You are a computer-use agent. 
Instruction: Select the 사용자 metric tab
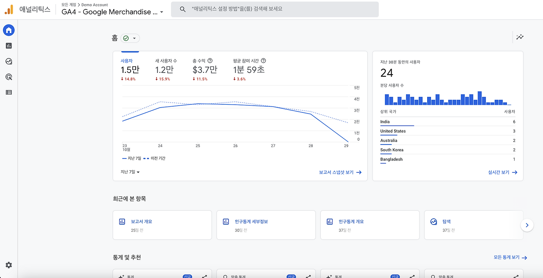click(127, 61)
